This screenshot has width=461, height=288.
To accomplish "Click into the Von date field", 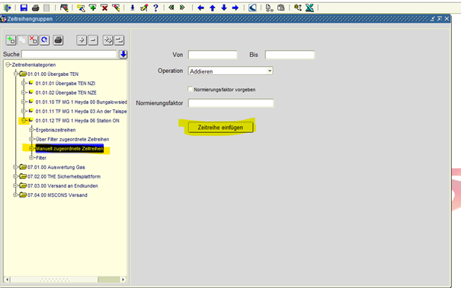I will tap(213, 55).
